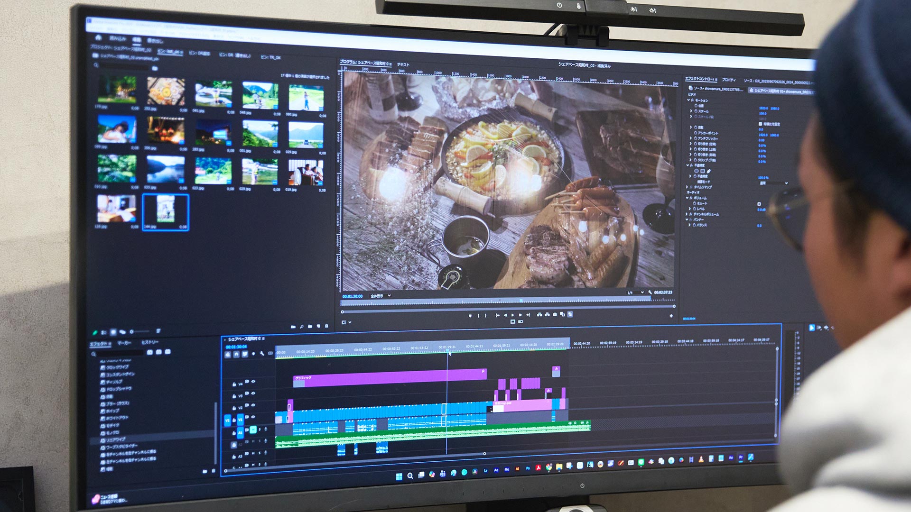Click the Mark Out bracket button
This screenshot has height=512, width=911.
[x=485, y=315]
